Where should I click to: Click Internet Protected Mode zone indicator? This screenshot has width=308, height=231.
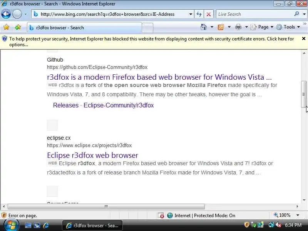click(201, 216)
